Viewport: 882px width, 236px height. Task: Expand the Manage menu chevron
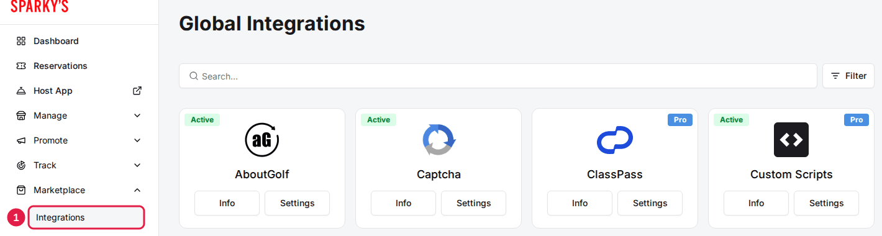pyautogui.click(x=138, y=116)
